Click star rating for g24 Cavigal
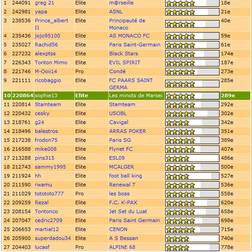This screenshot has height=252, width=252. 192,123
